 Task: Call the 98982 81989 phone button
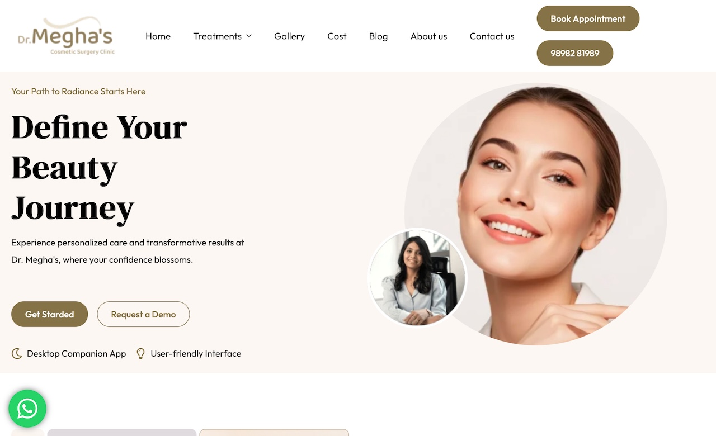coord(575,53)
